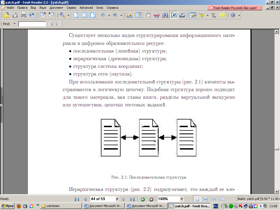Open the Окно menu

coord(100,8)
